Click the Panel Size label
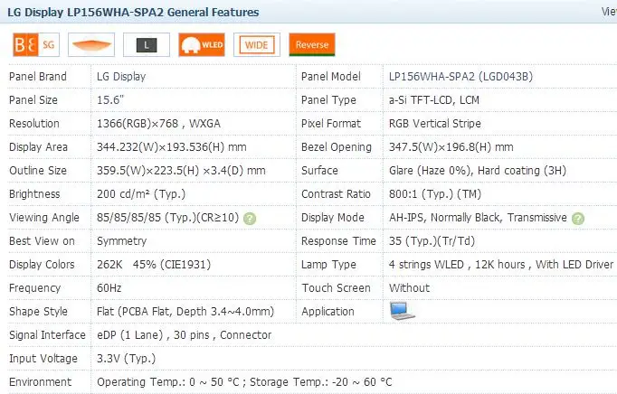The height and width of the screenshot is (394, 617). point(33,100)
